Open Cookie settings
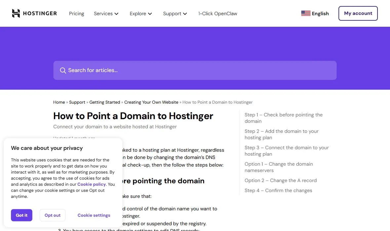390x231 pixels. [94, 215]
